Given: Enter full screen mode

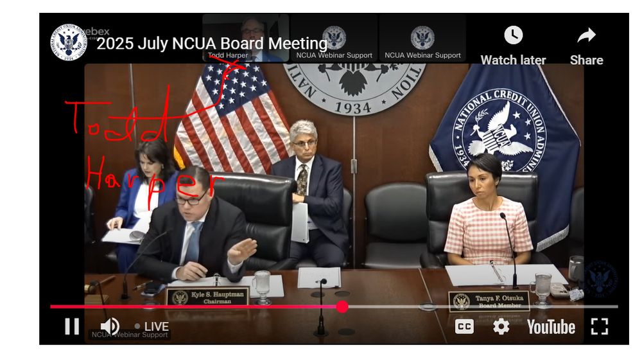Looking at the screenshot, I should (x=600, y=326).
